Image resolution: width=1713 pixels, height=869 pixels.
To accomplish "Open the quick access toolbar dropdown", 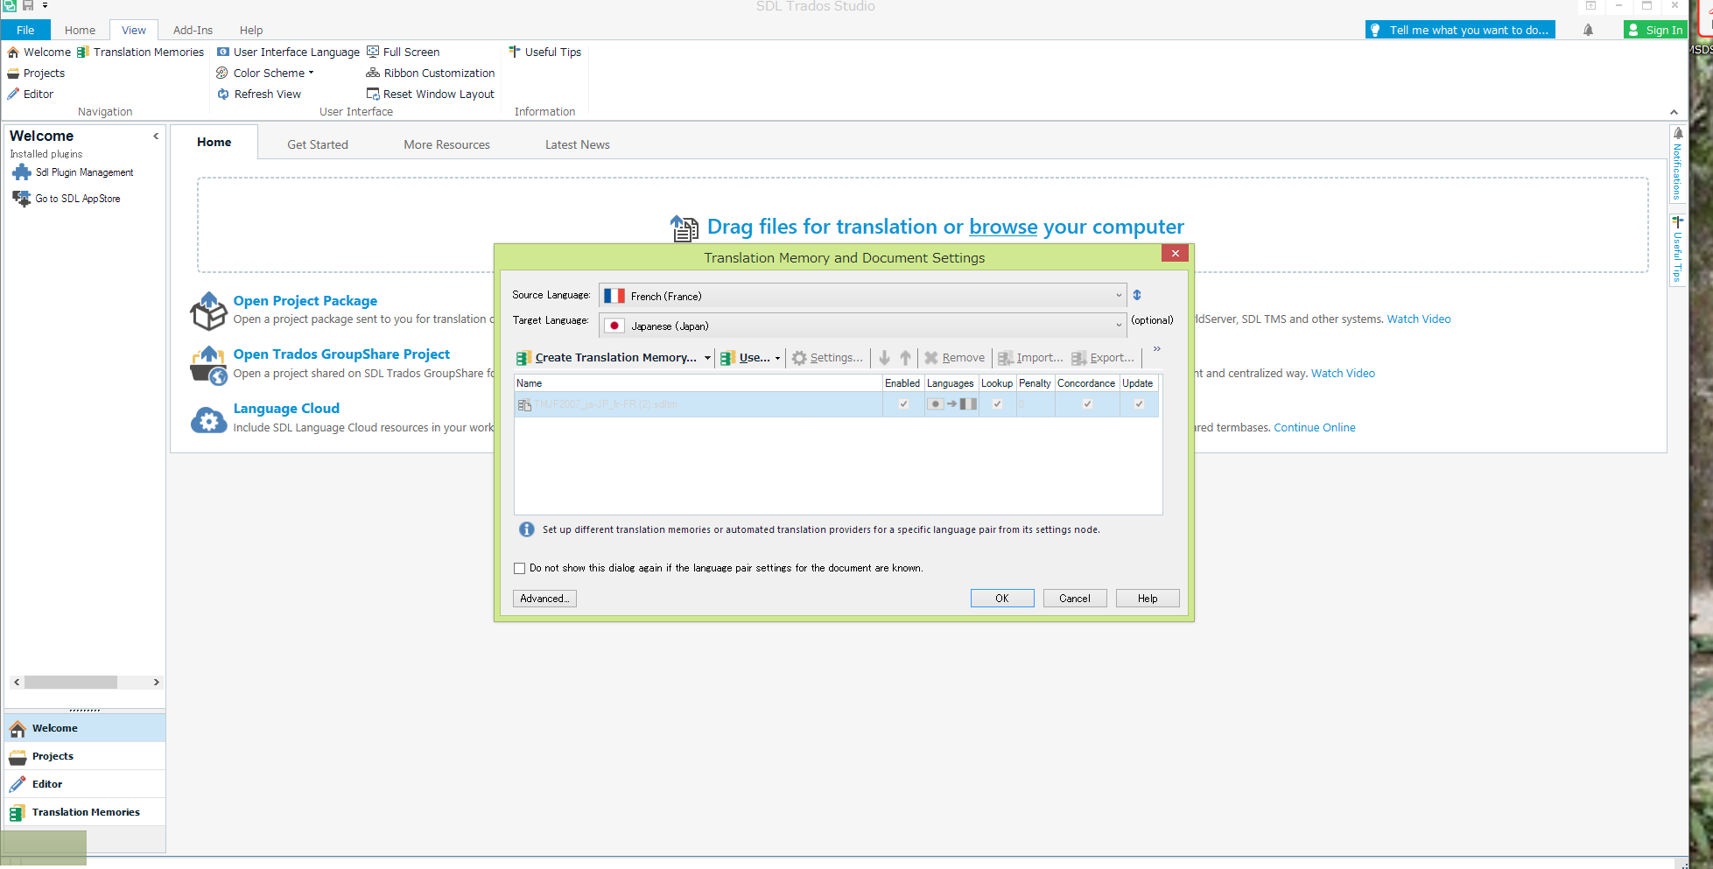I will tap(46, 5).
